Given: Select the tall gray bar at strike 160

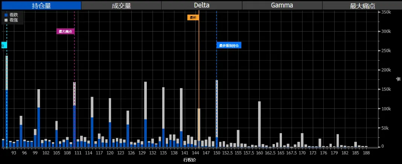Looking at the screenshot, I should [x=259, y=124].
